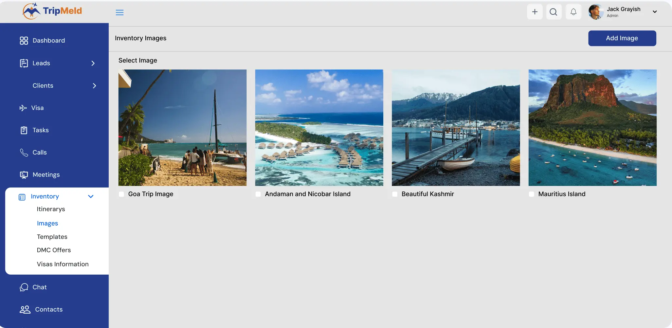The height and width of the screenshot is (328, 672).
Task: Click the hamburger menu icon
Action: pyautogui.click(x=119, y=12)
